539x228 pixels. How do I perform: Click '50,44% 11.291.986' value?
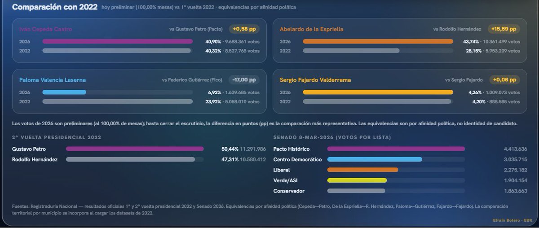click(x=243, y=149)
